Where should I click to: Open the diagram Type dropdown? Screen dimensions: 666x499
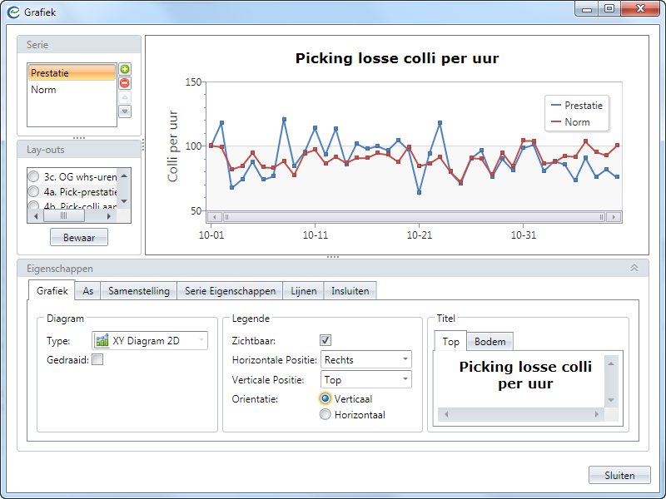[150, 340]
